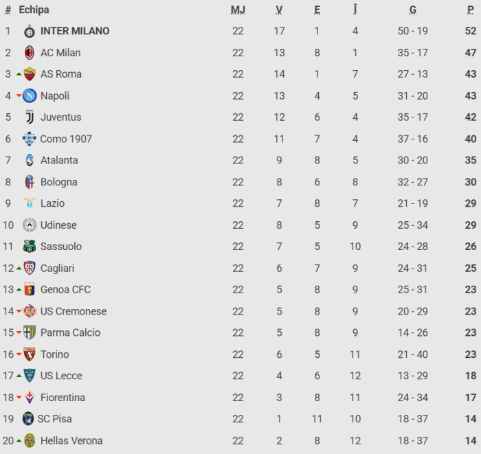Select the Torino team name
The width and height of the screenshot is (481, 454).
click(54, 354)
